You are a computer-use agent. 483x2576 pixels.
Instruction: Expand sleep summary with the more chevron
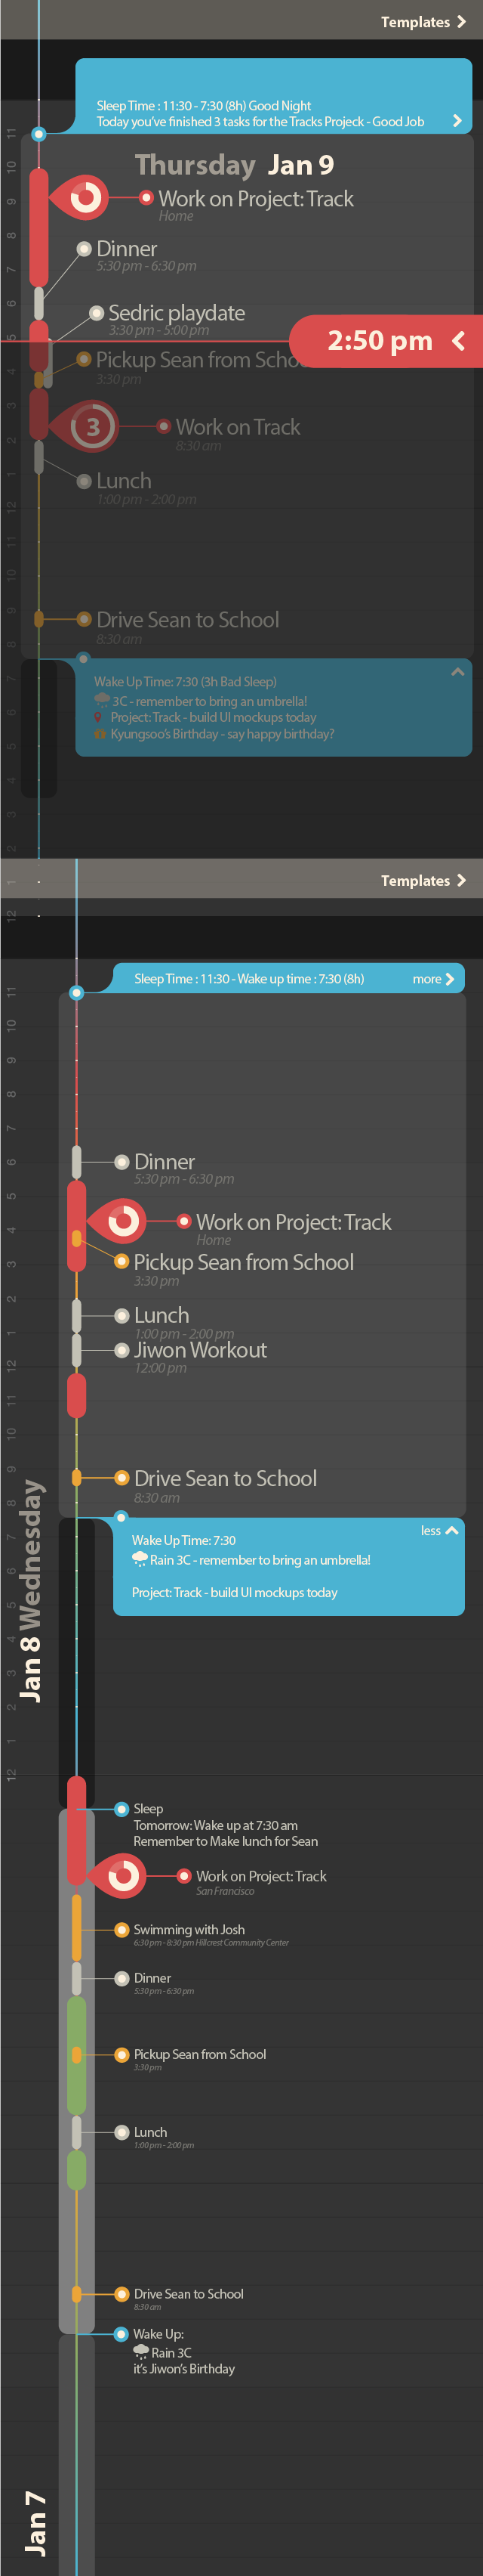pyautogui.click(x=433, y=979)
